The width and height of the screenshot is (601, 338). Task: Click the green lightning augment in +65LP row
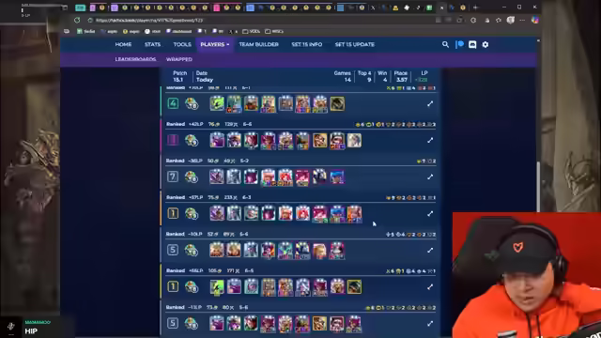pyautogui.click(x=217, y=287)
